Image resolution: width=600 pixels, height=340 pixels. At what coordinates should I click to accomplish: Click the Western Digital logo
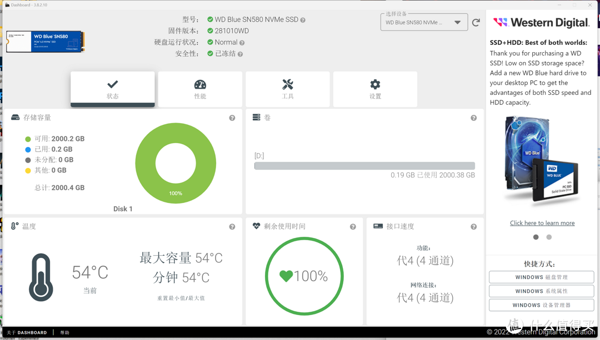click(x=542, y=23)
